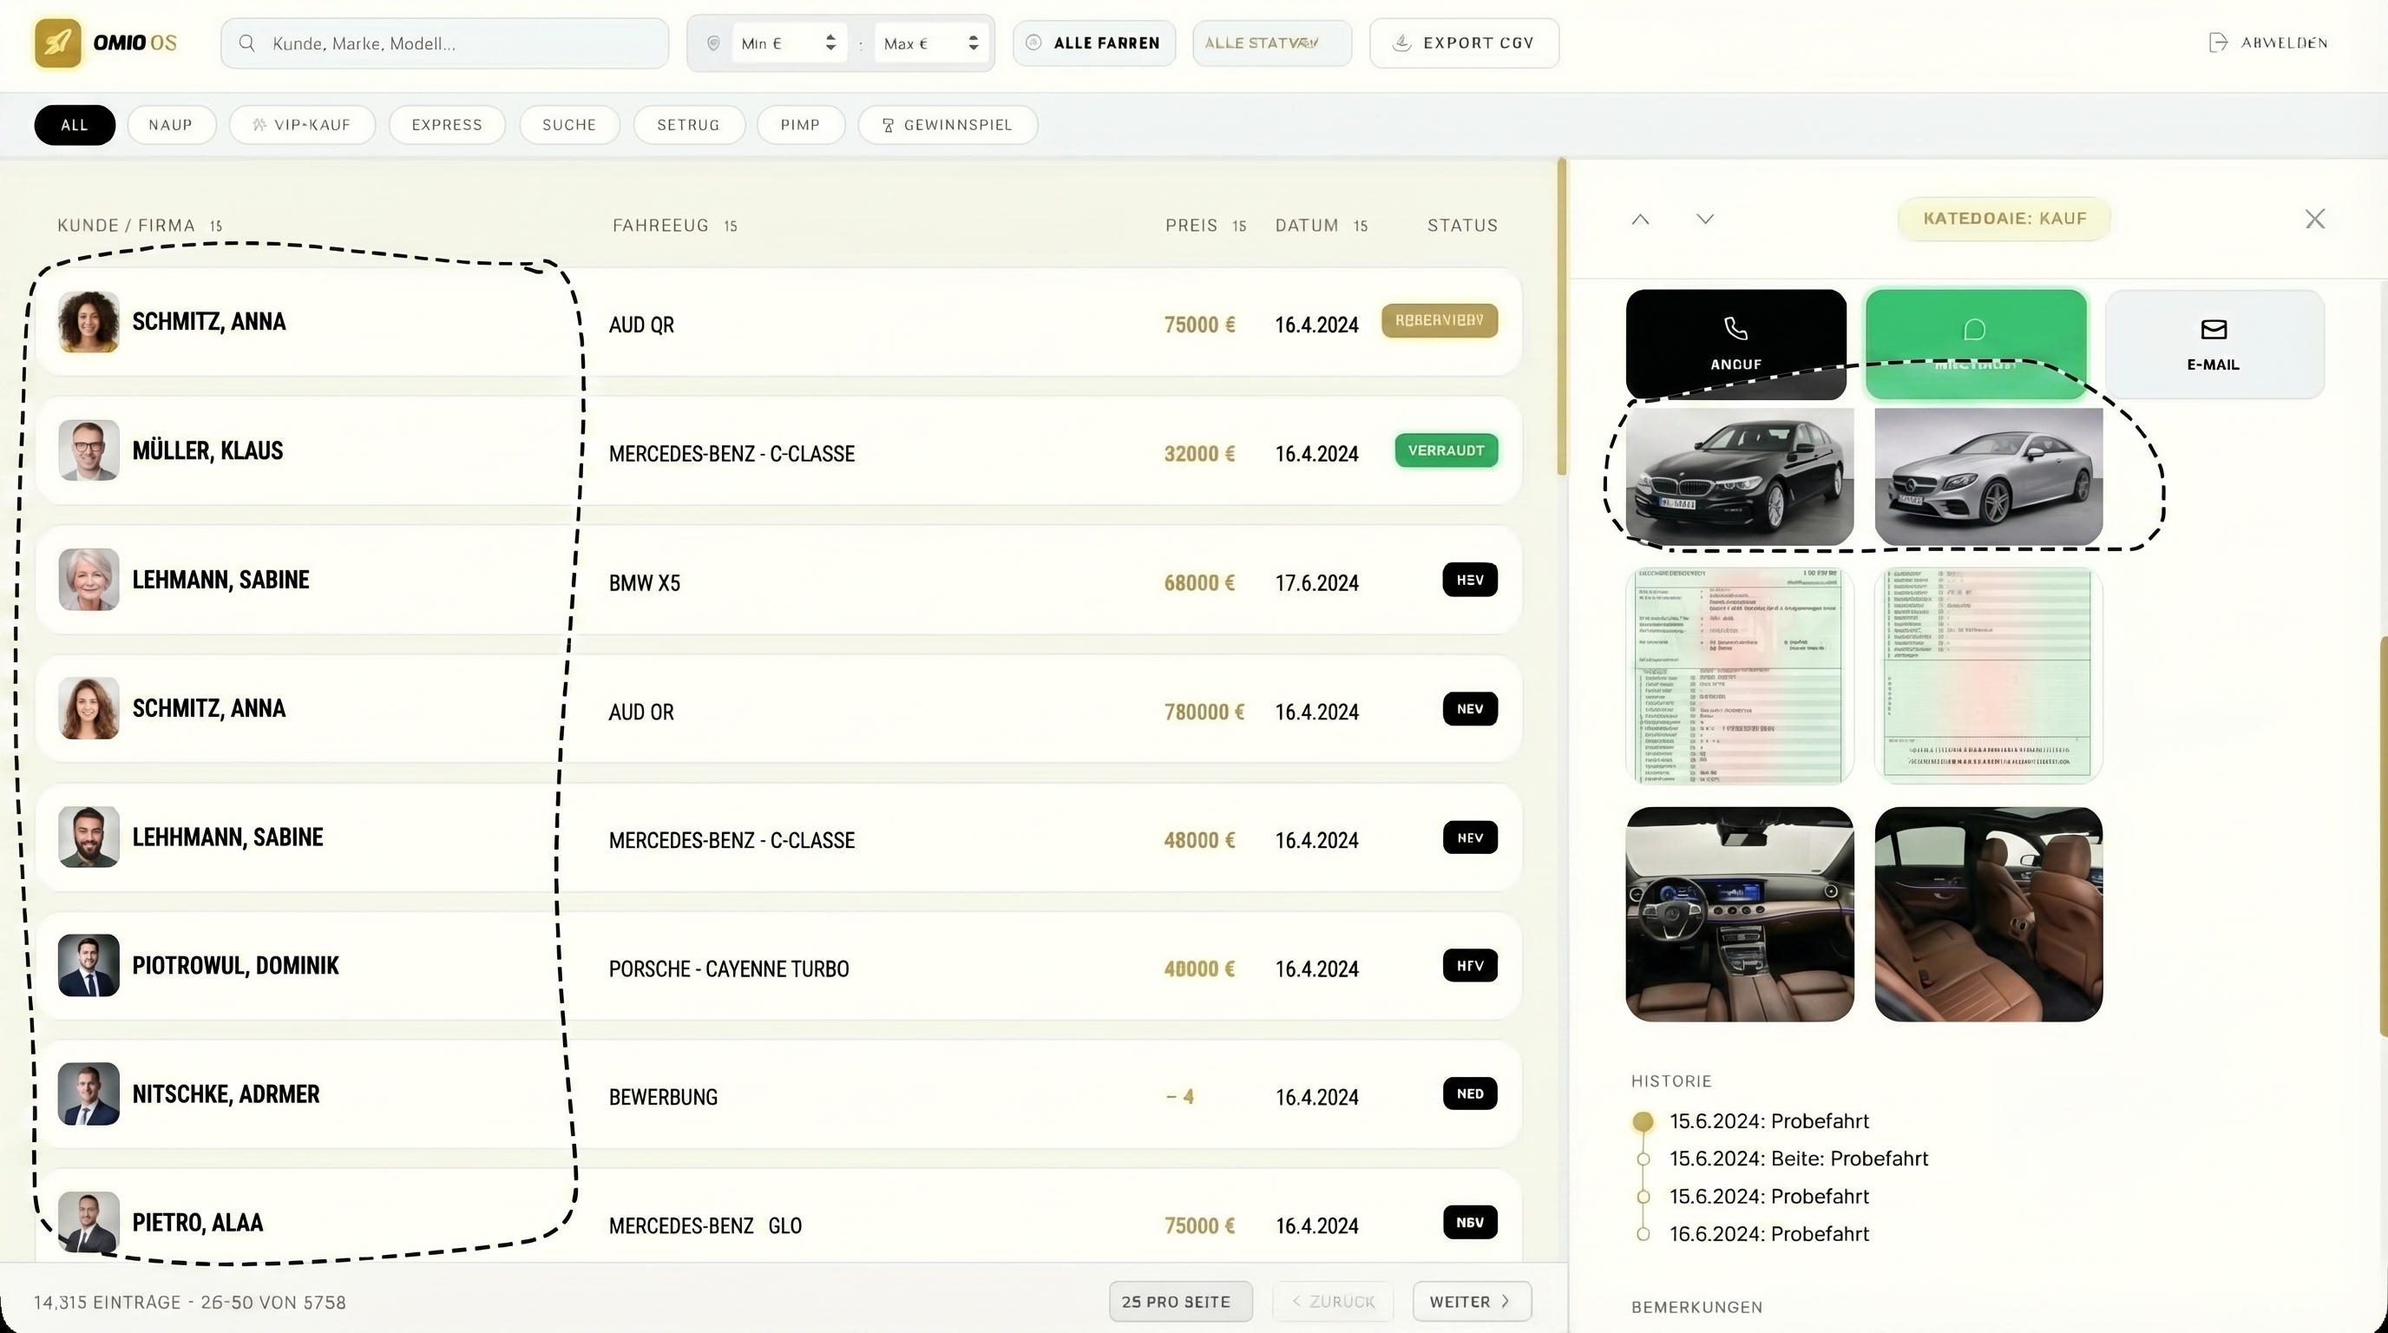This screenshot has width=2388, height=1333.
Task: Open the Alle Status dropdown filter
Action: [1271, 43]
